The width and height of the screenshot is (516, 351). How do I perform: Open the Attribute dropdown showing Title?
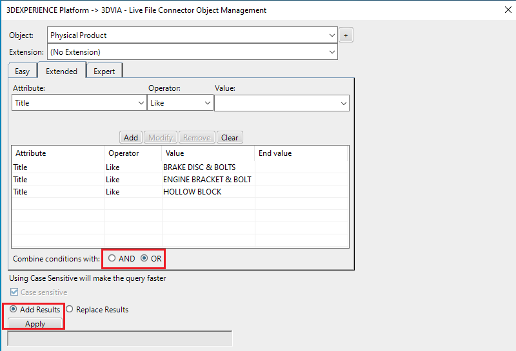pyautogui.click(x=79, y=103)
